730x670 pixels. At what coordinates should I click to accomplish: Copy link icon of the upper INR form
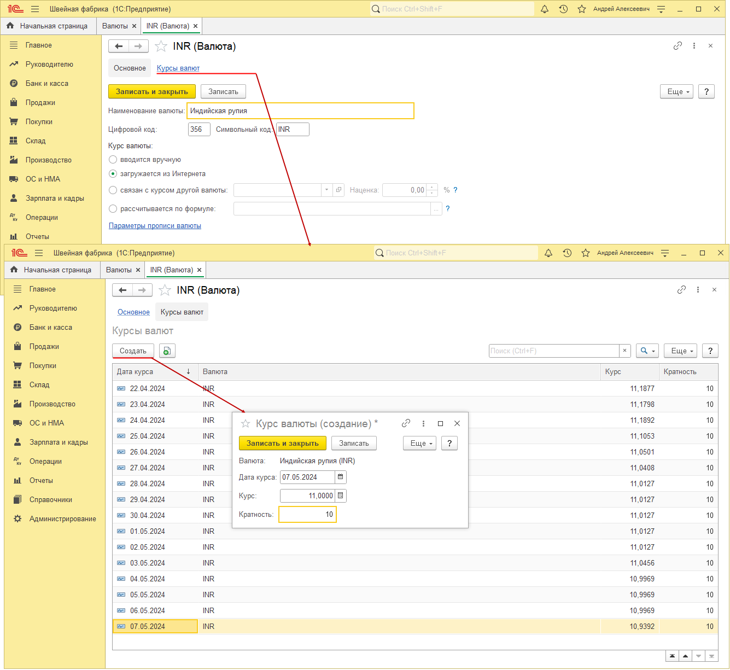click(x=678, y=46)
